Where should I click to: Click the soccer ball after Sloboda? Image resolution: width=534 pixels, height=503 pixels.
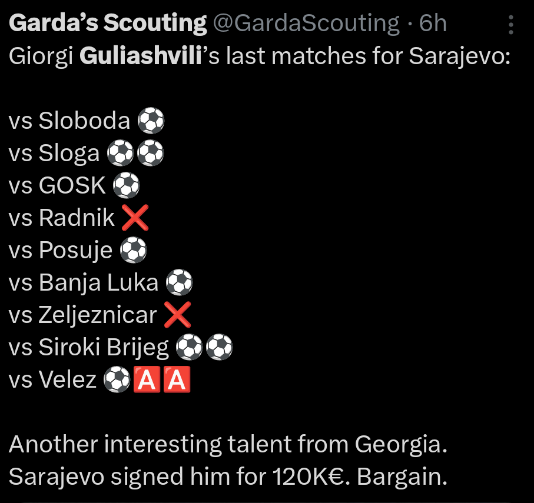pos(151,120)
